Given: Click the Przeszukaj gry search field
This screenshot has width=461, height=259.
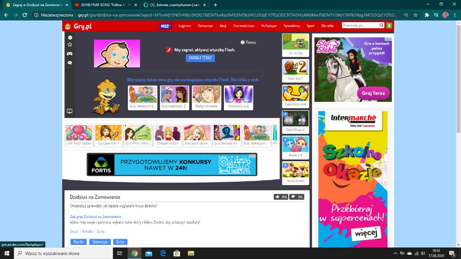Looking at the screenshot, I should [x=360, y=26].
